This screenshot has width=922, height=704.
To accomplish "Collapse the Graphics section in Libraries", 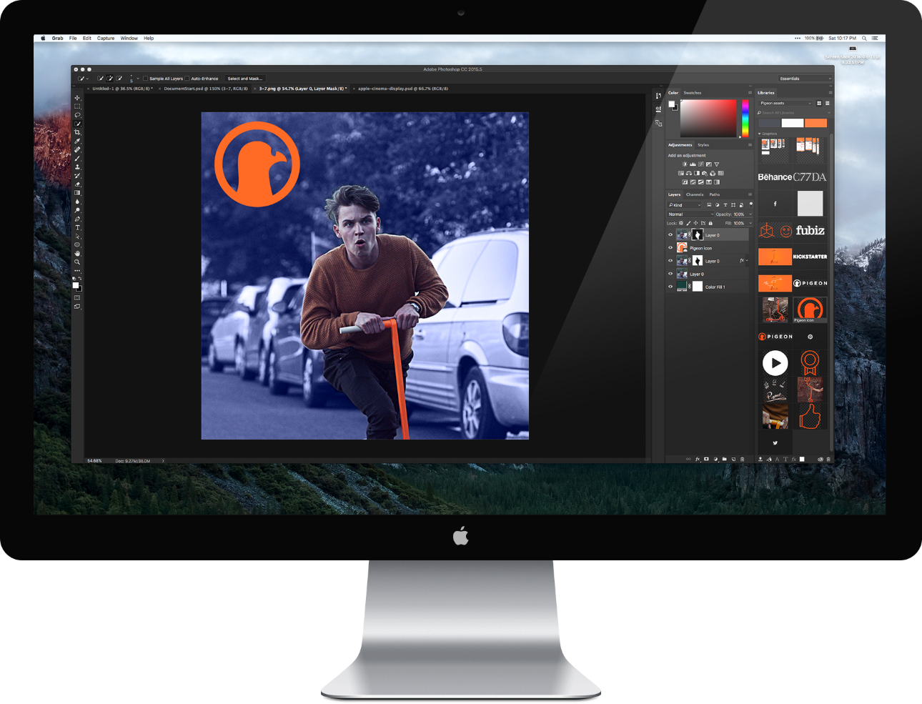I will click(760, 134).
